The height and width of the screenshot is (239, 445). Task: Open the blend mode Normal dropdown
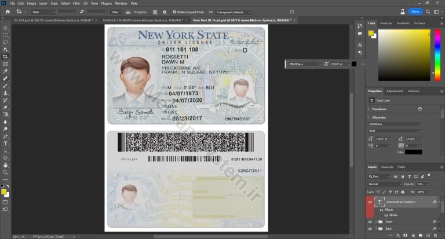pos(385,184)
